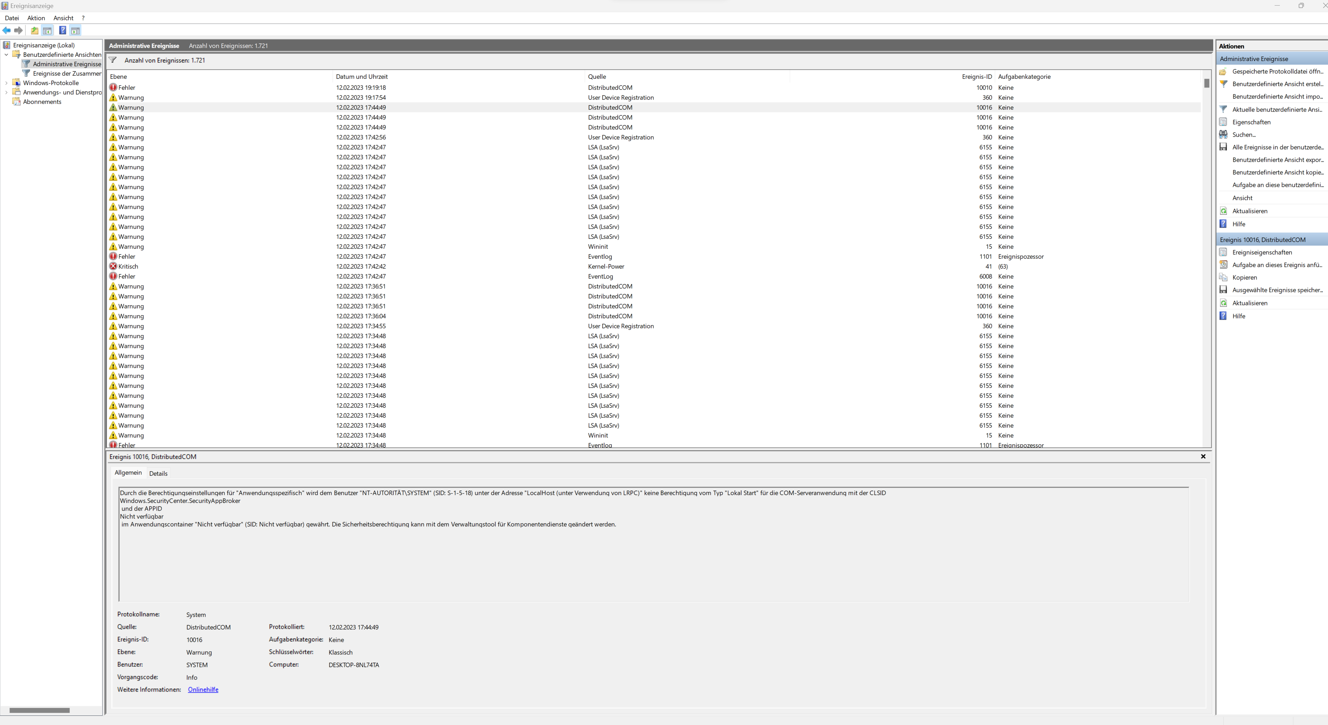Select Ereignisse der Zusammenfassung view in tree

click(67, 74)
